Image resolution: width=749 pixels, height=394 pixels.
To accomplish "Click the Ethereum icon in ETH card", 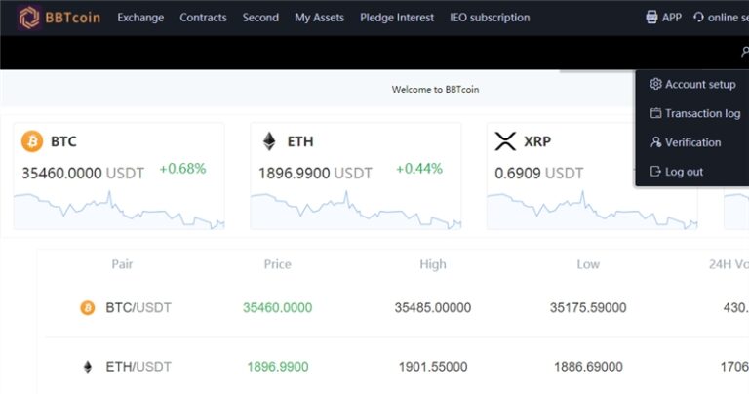I will [269, 141].
